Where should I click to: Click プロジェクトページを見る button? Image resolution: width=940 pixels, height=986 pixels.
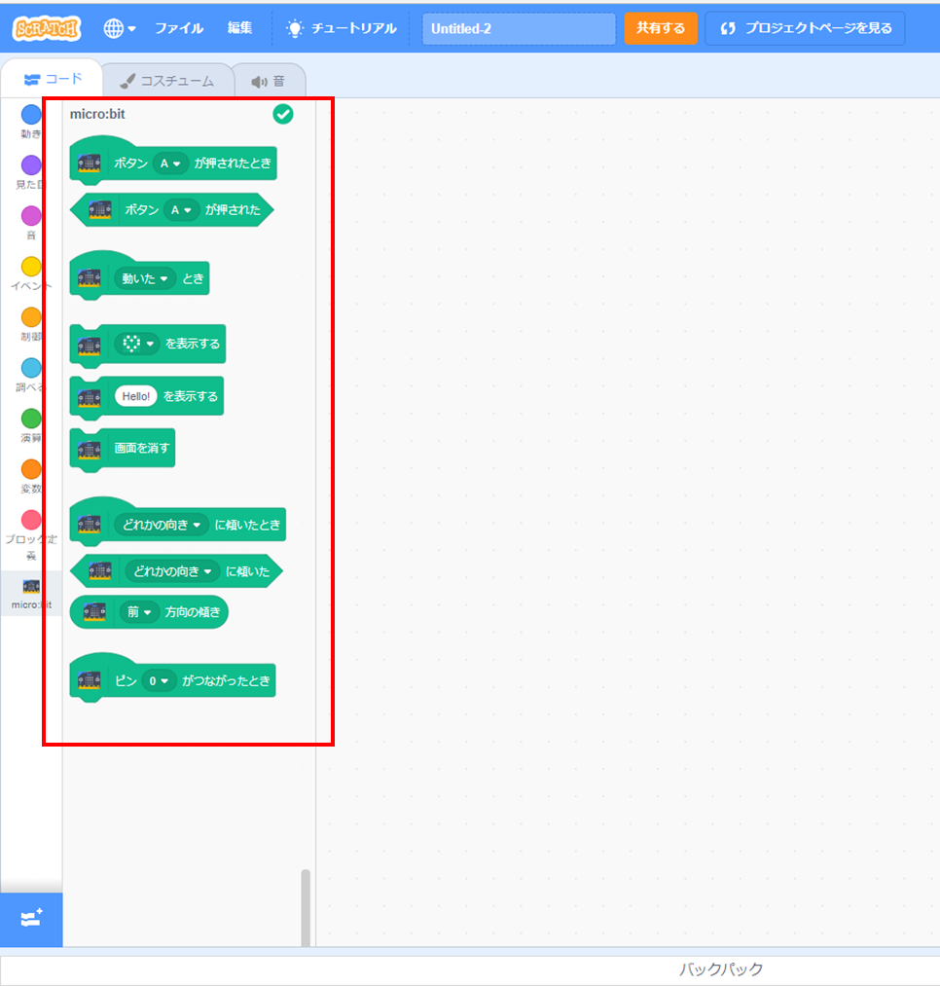coord(805,28)
